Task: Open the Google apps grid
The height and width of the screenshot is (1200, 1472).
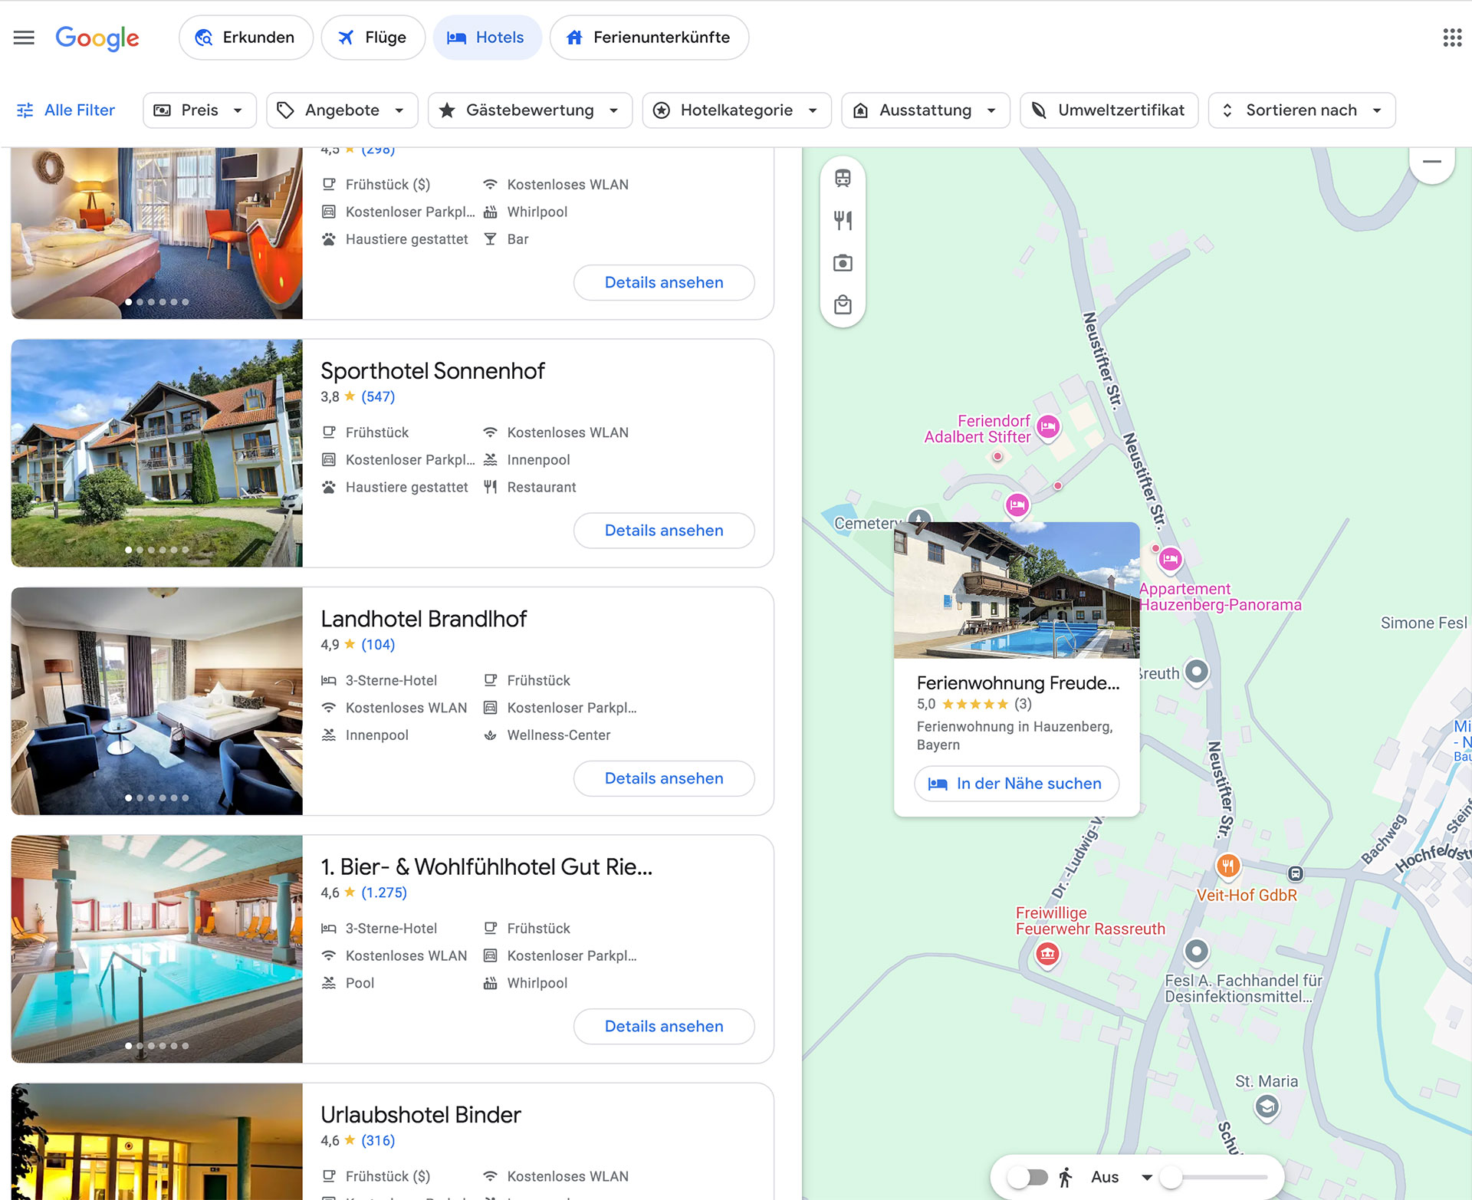Action: (1451, 38)
